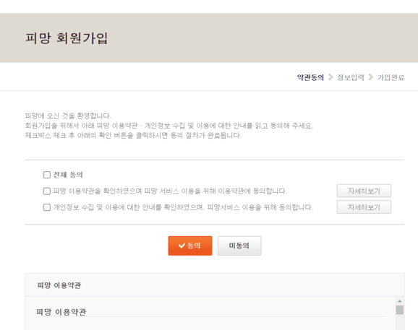Open 자세히보기 for the 피망 이용약관 row
This screenshot has width=418, height=330.
point(364,191)
